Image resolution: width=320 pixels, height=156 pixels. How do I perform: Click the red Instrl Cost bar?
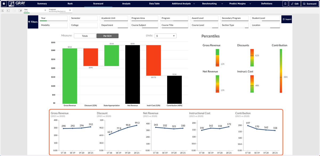click(153, 60)
